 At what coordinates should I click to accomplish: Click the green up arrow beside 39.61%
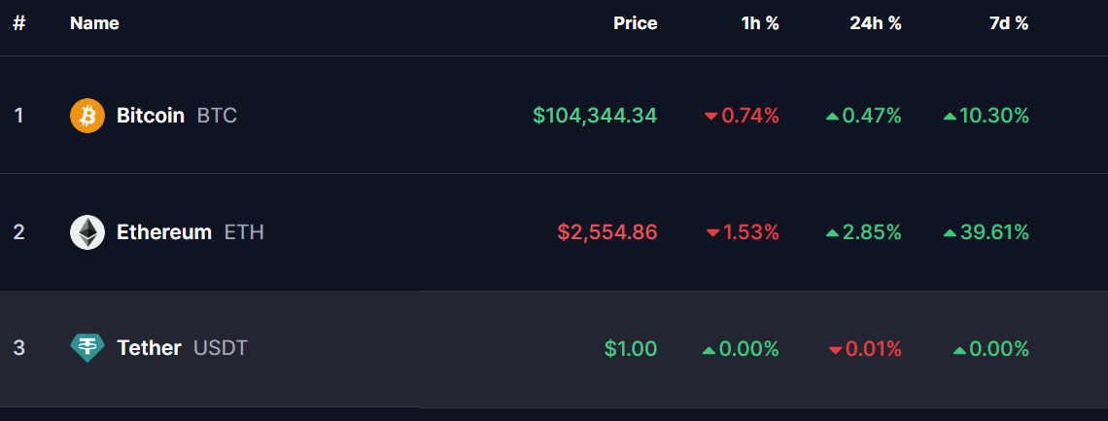[950, 232]
